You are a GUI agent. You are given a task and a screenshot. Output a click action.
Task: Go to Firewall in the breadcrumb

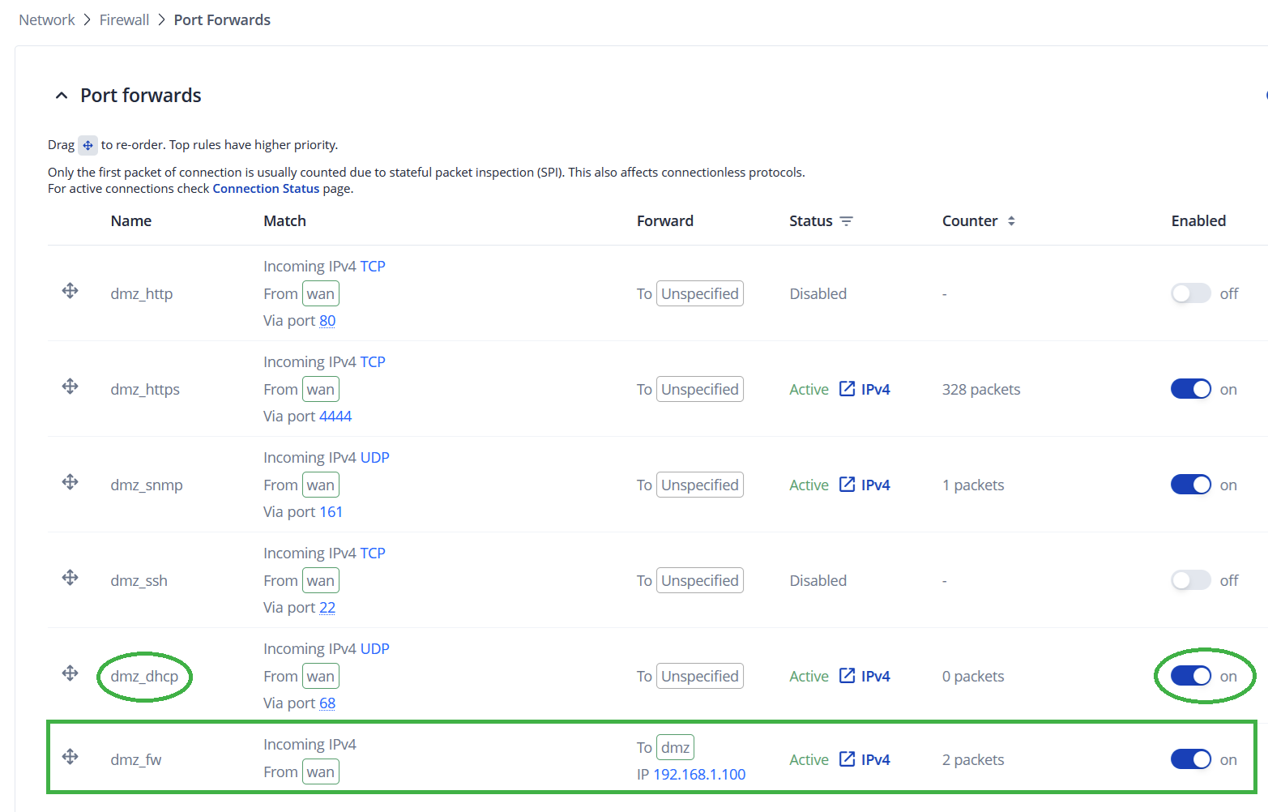point(124,20)
